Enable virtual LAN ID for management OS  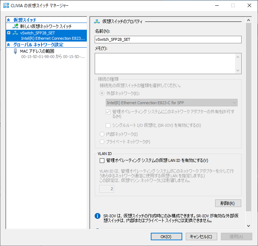pos(102,160)
